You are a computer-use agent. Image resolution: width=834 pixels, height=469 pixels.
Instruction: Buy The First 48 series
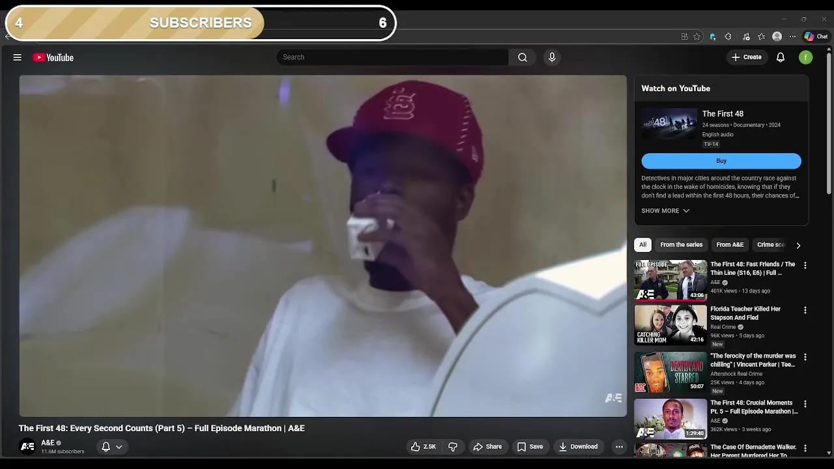721,161
